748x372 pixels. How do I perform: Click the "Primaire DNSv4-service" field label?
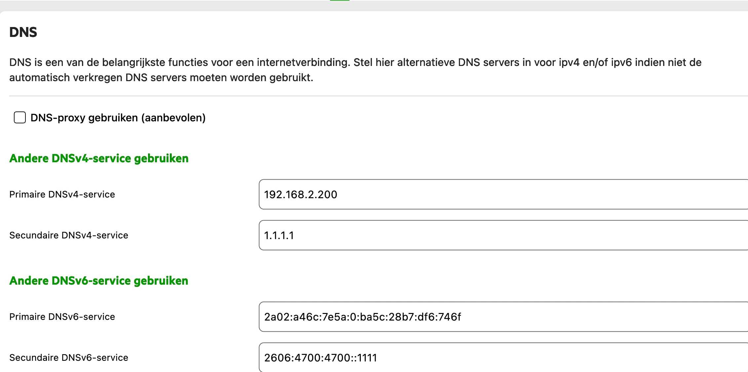point(62,194)
